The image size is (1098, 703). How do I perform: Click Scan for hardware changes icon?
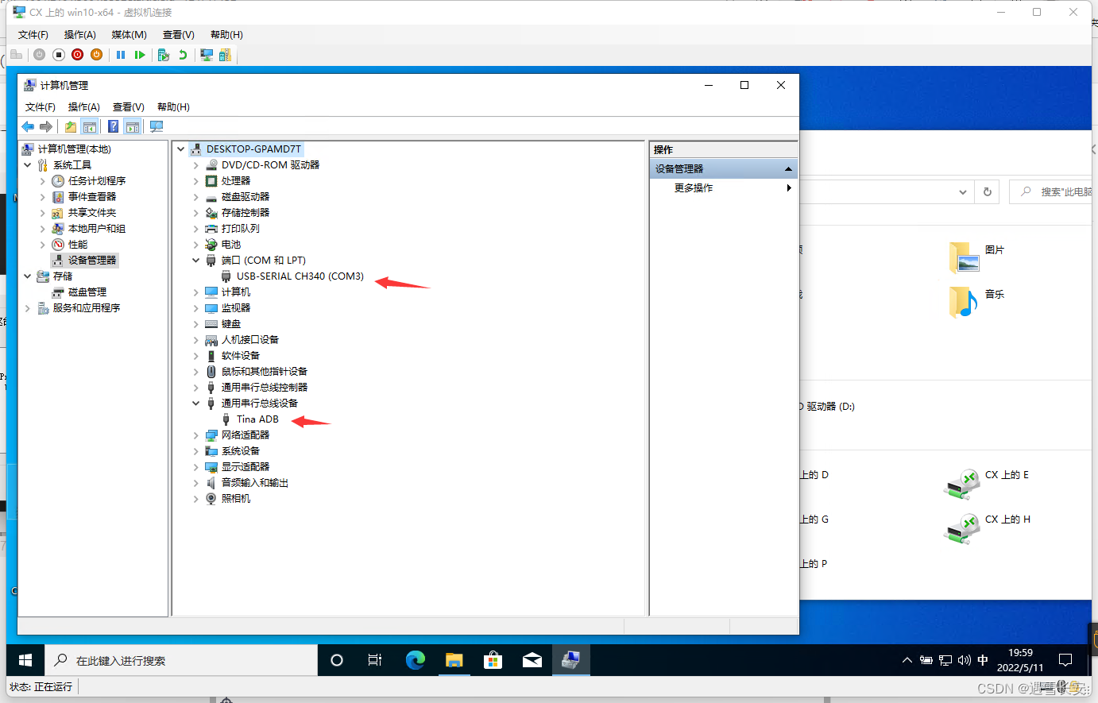pyautogui.click(x=157, y=126)
